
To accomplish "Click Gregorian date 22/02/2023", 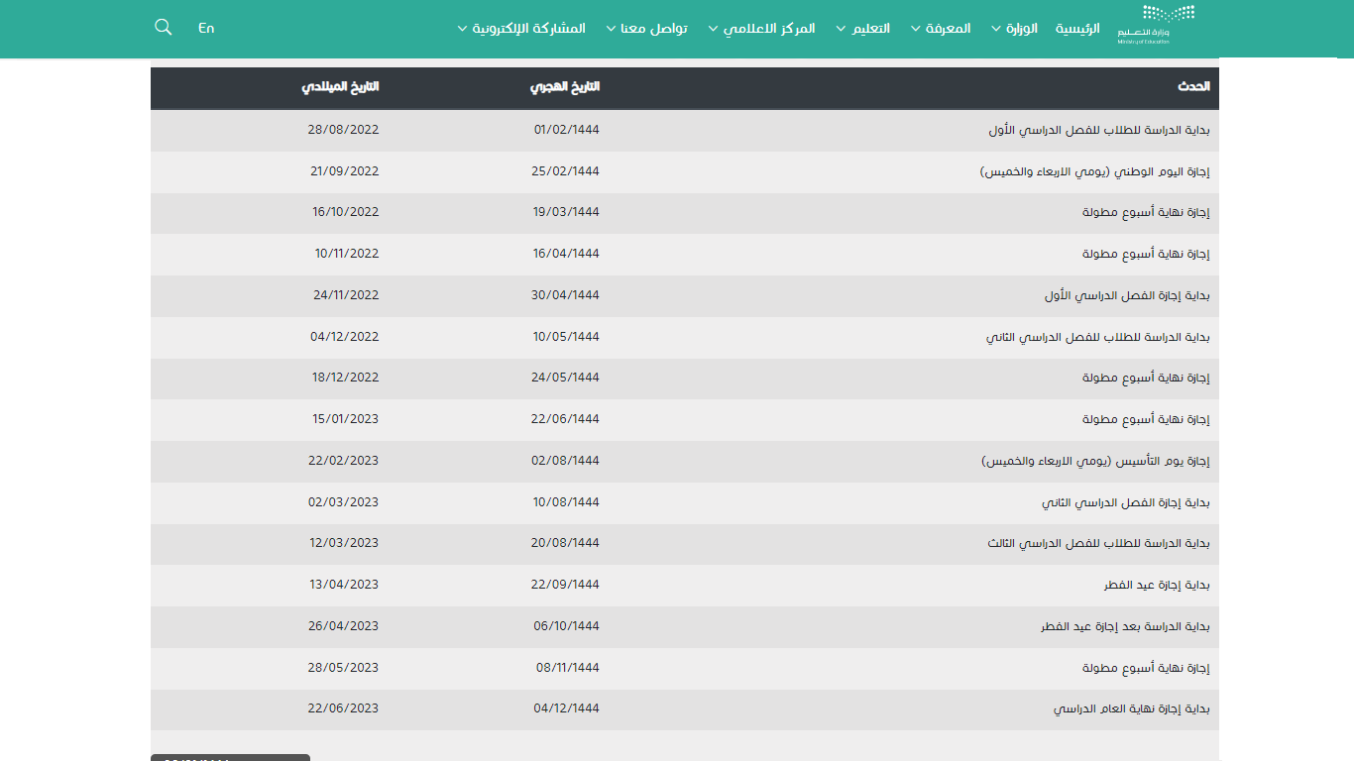I will (343, 461).
